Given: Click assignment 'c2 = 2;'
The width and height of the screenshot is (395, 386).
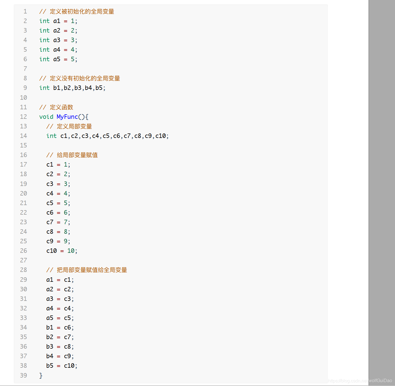Looking at the screenshot, I should (58, 174).
